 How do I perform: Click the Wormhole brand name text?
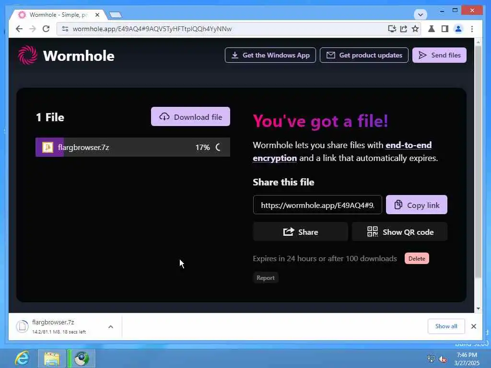(x=79, y=56)
